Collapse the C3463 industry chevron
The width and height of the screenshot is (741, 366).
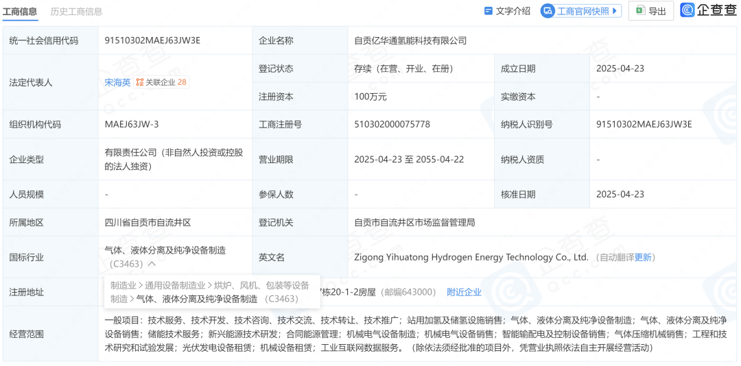[x=152, y=264]
